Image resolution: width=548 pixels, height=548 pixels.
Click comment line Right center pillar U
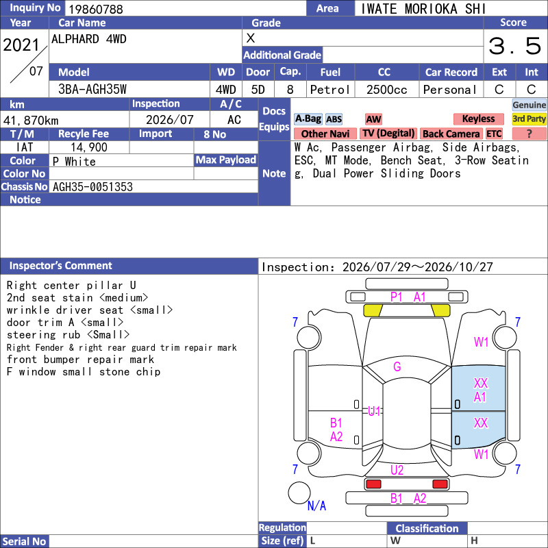71,286
